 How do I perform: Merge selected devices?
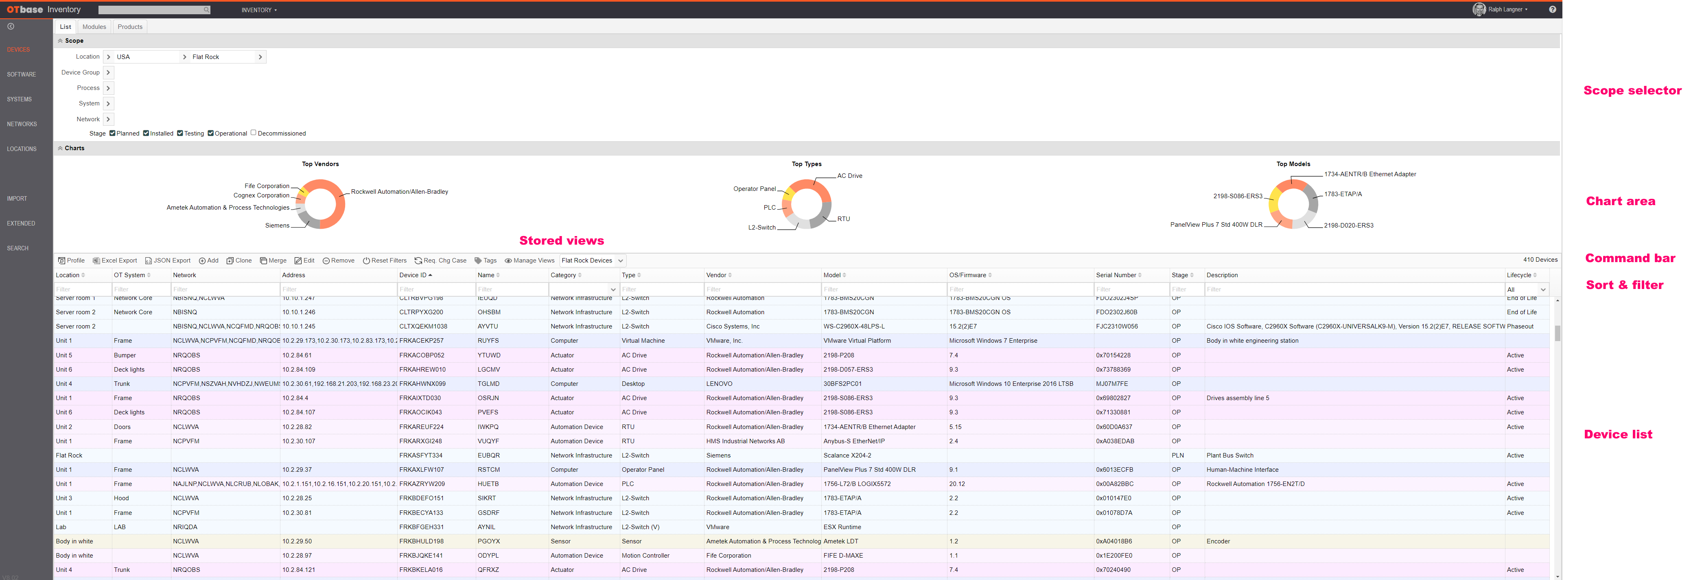point(273,261)
